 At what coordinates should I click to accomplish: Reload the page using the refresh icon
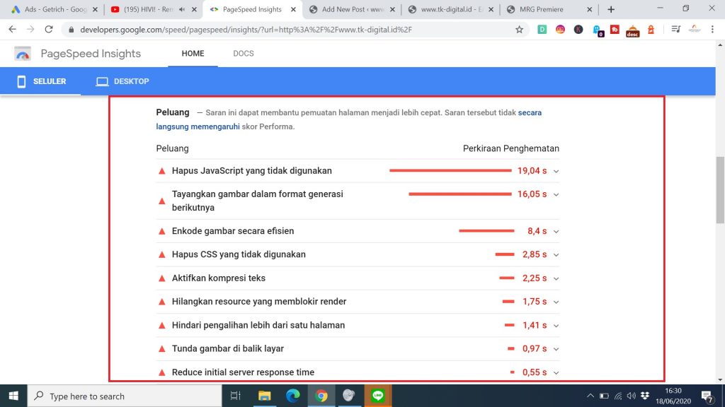pos(49,30)
